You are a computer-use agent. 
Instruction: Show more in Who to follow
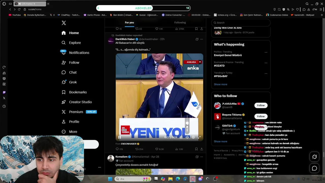point(220,141)
